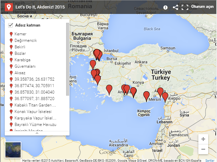Select the 36.877474, 30.705911 entry
The image size is (217, 162).
pyautogui.click(x=34, y=85)
